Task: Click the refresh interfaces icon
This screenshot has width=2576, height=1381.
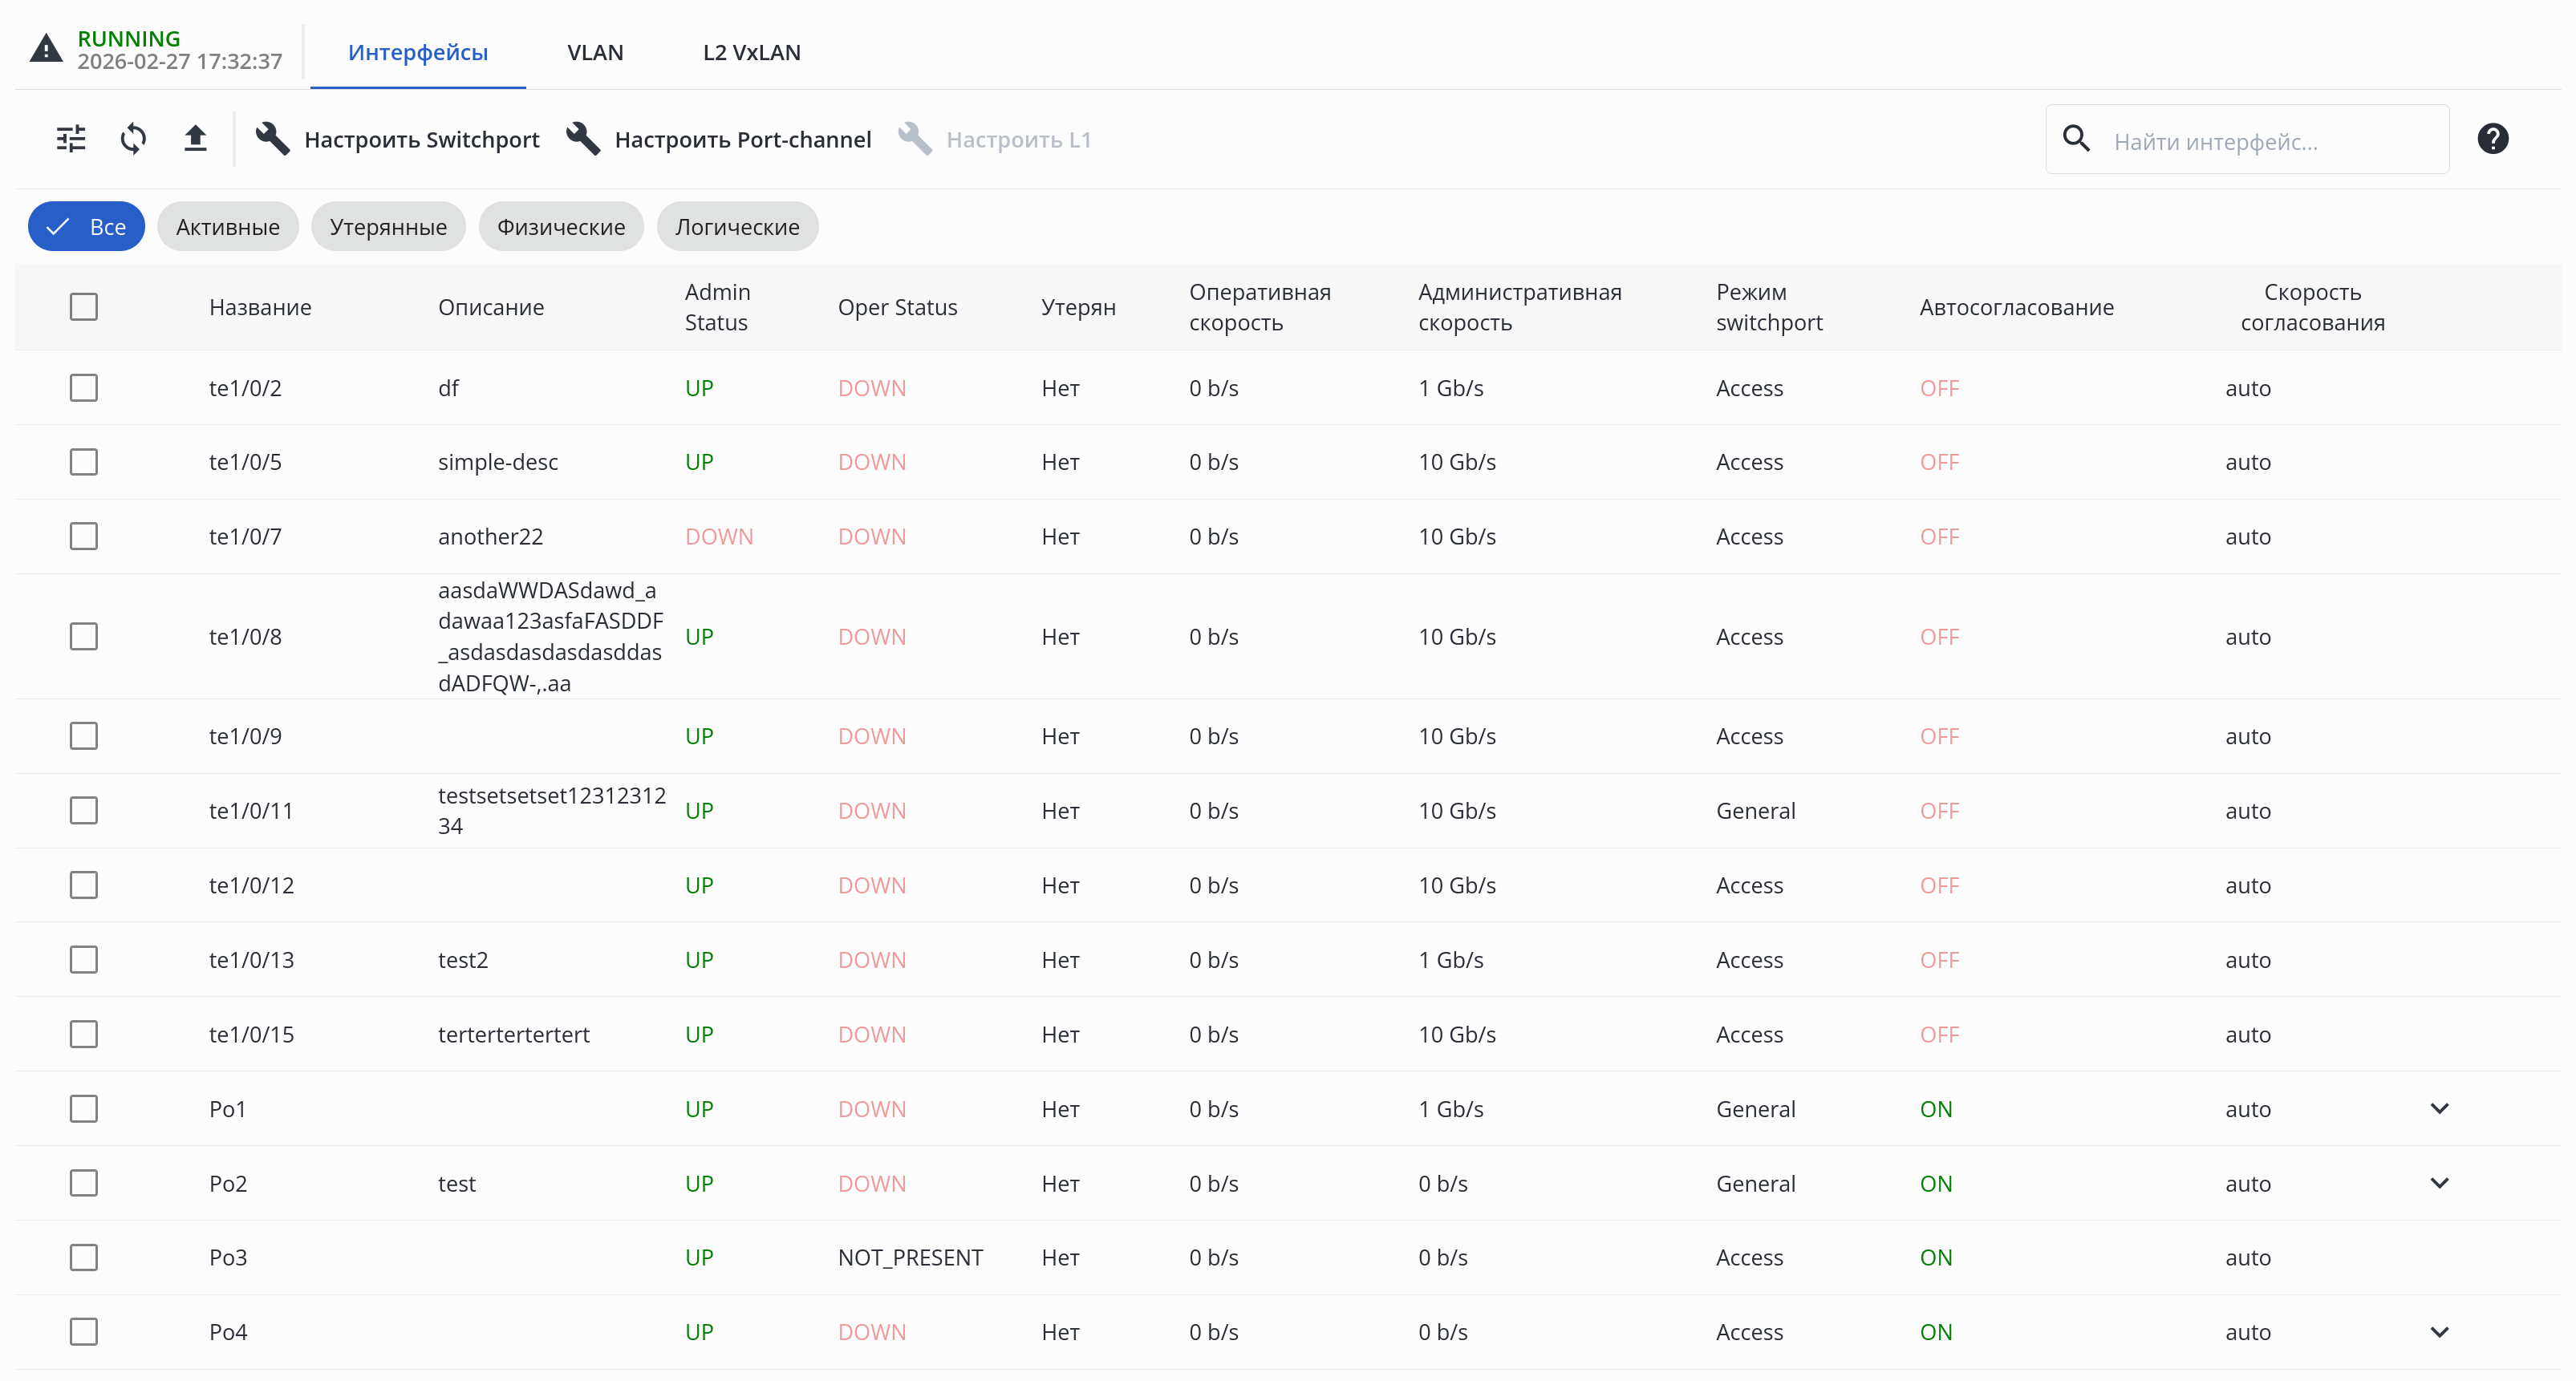Action: (x=133, y=139)
